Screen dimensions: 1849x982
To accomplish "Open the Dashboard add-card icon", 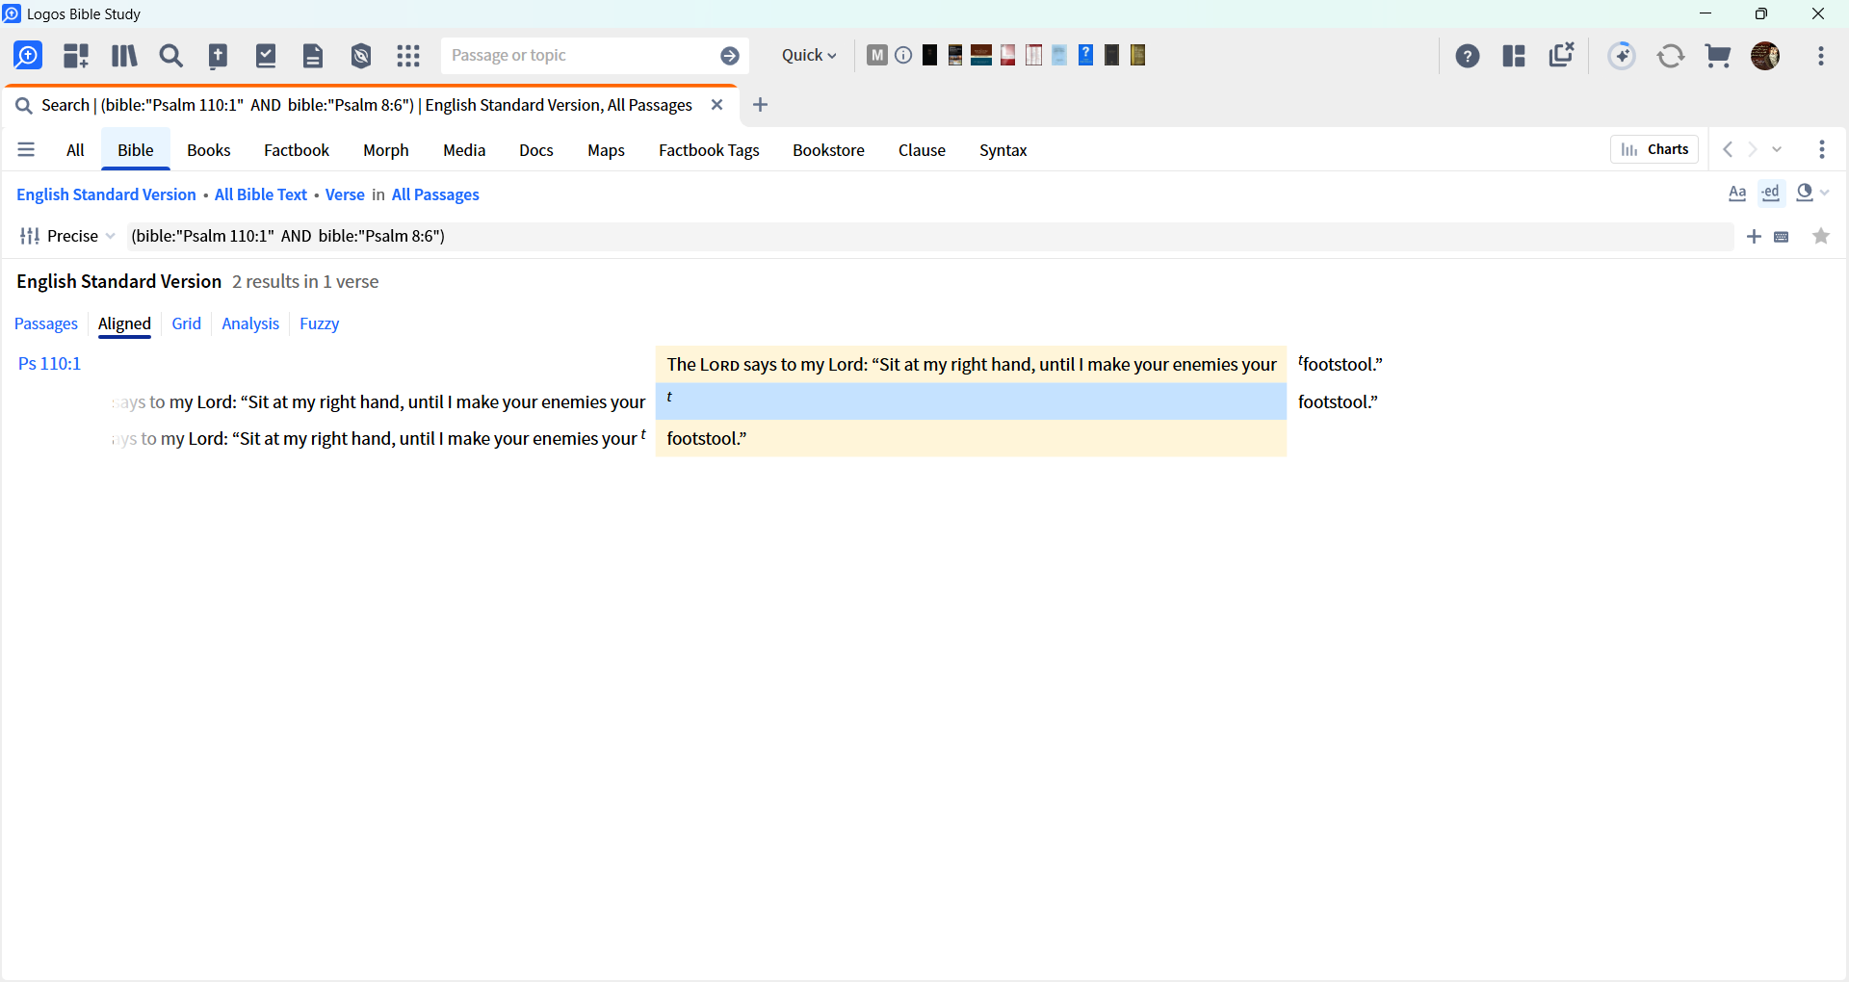I will [76, 56].
